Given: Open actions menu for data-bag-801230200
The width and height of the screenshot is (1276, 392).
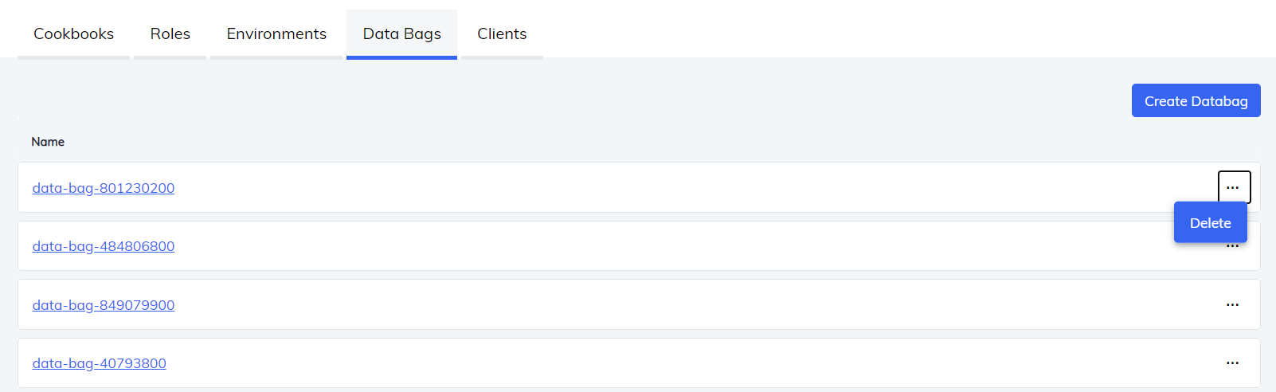Looking at the screenshot, I should 1233,187.
